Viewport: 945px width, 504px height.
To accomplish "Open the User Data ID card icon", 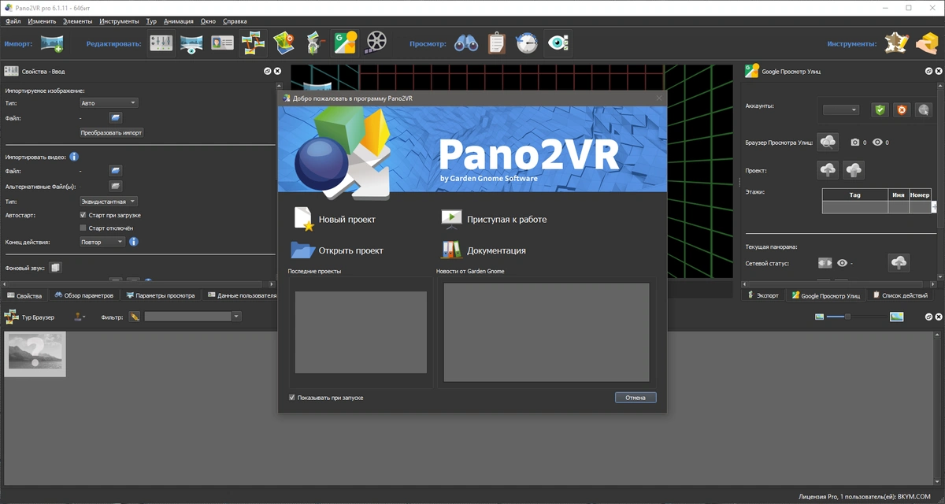I will tap(222, 43).
